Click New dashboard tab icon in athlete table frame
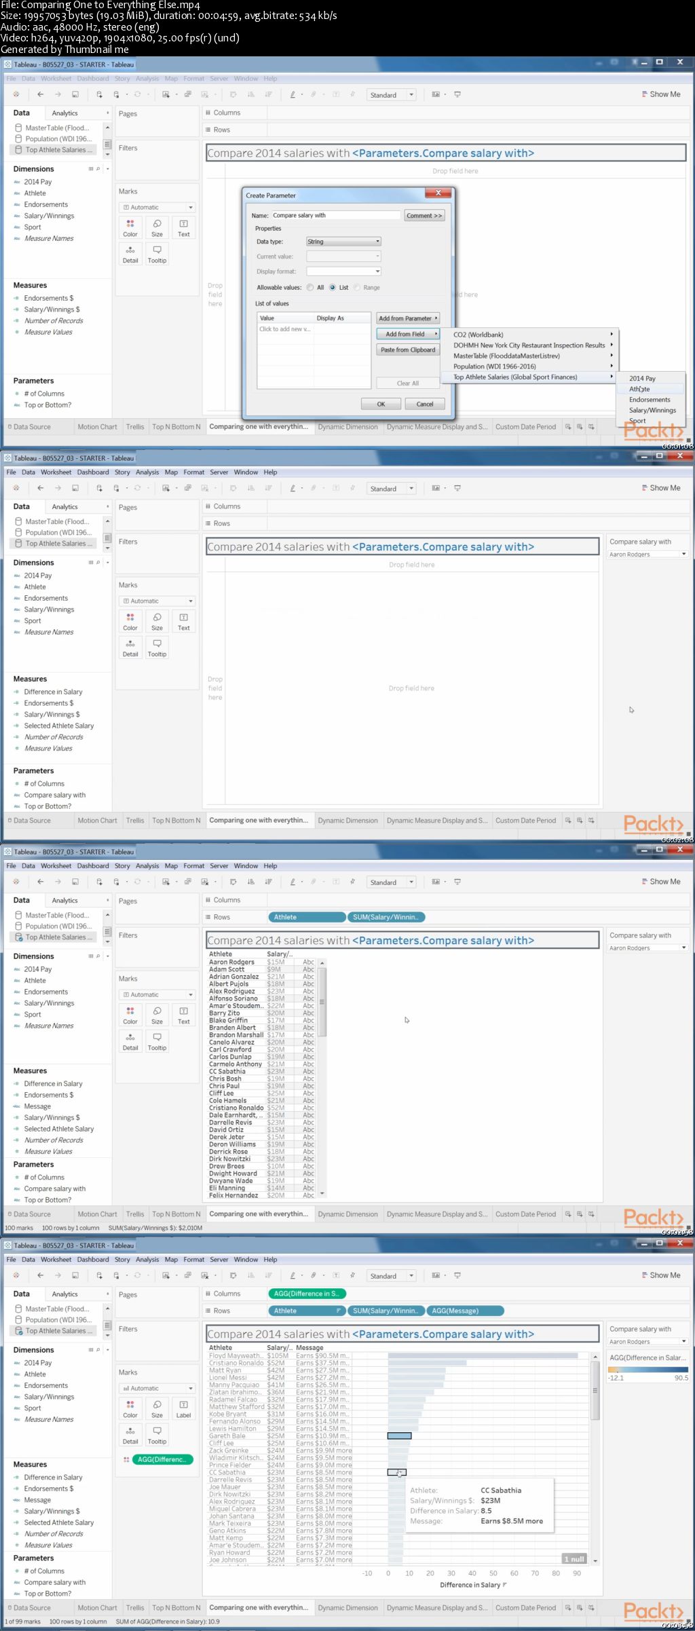The image size is (695, 1631). [580, 1214]
